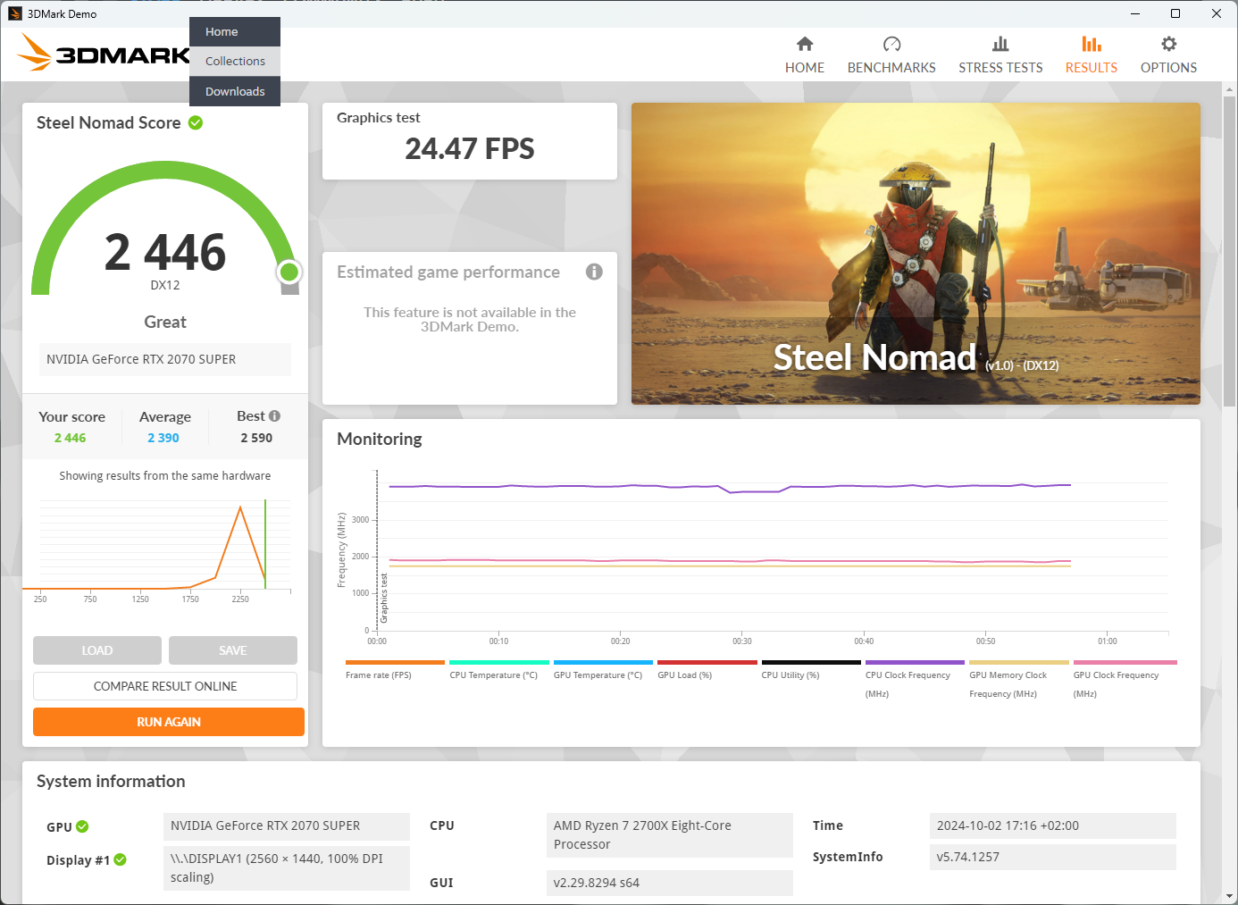The image size is (1238, 905).
Task: Click the large 2 446 gauge score
Action: point(165,252)
